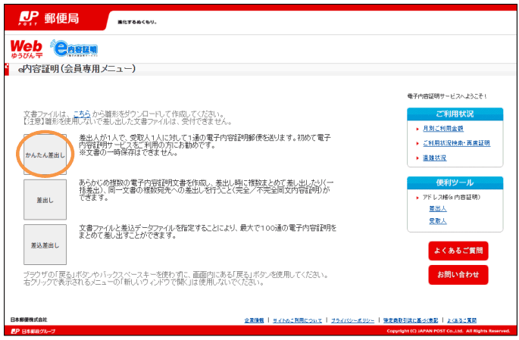Click the ご利用状況 panel header
The height and width of the screenshot is (340, 519).
click(455, 114)
